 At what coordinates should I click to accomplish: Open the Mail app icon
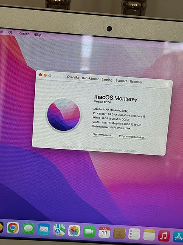point(44,229)
